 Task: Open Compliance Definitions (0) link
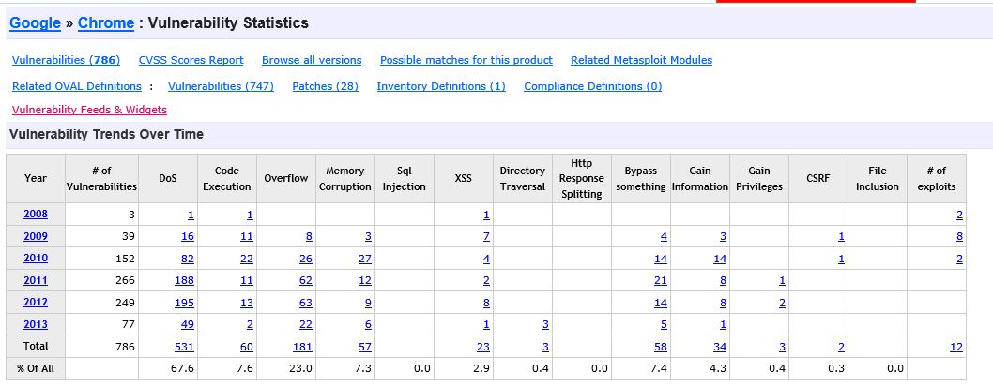[x=592, y=86]
